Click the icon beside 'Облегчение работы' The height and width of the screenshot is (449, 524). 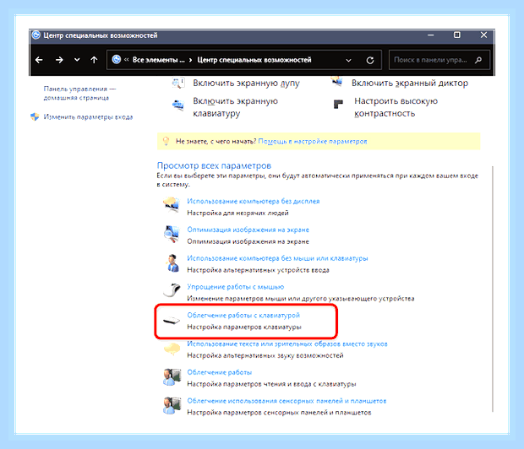172,377
